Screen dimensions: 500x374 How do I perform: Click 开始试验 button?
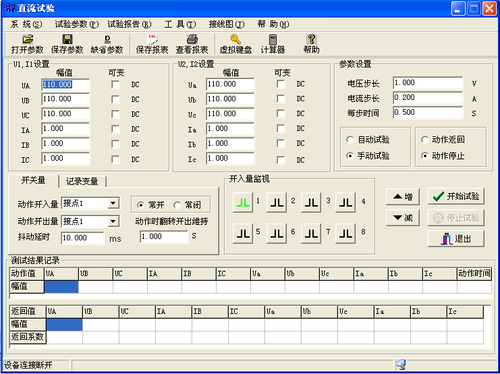[456, 196]
